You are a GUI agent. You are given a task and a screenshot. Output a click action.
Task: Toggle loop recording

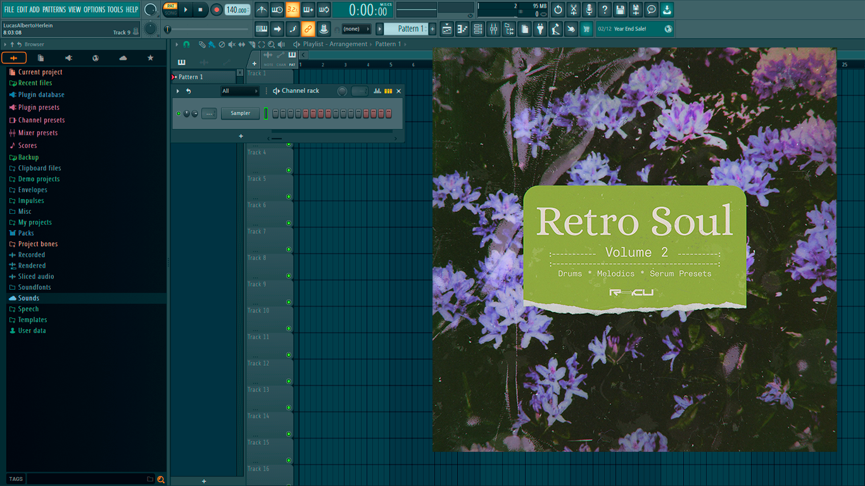pyautogui.click(x=324, y=9)
